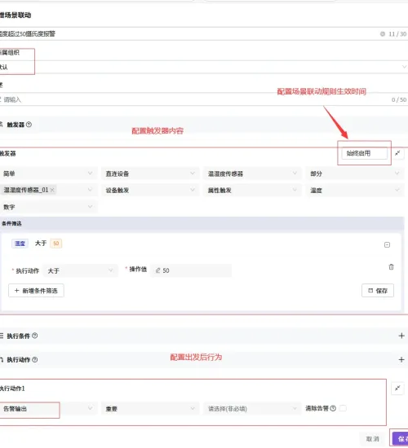Click the help icon beside 触发器 header
The image size is (408, 448).
point(29,125)
